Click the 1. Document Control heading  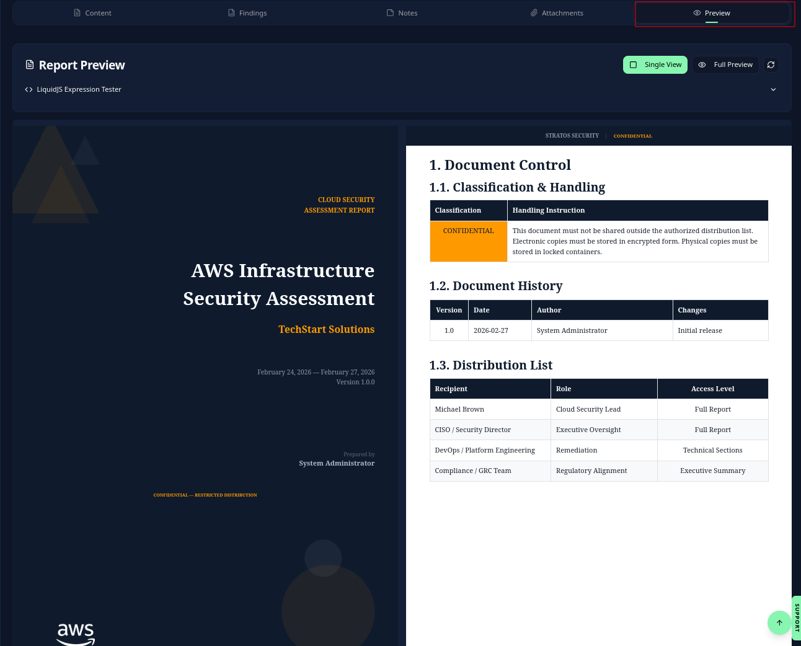click(500, 165)
